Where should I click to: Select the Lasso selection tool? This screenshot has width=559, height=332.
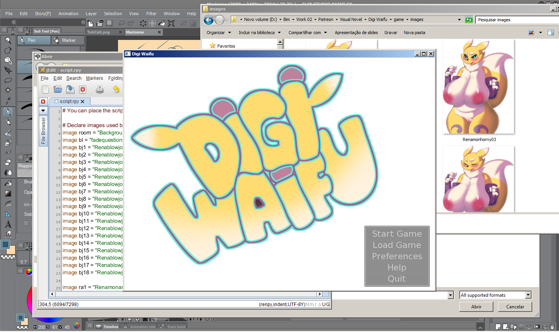(x=8, y=81)
